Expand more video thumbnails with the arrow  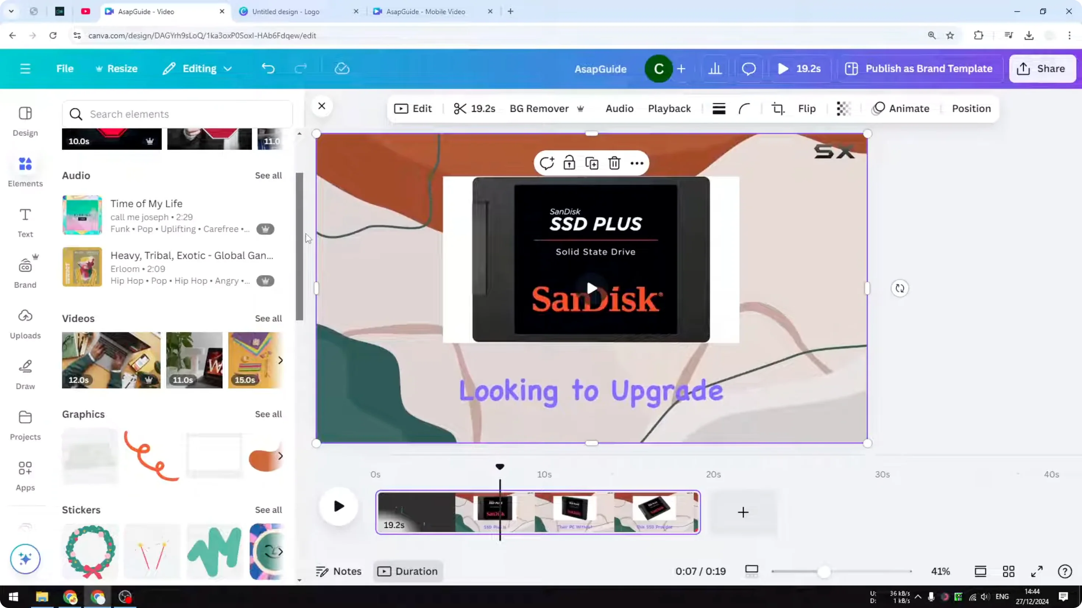tap(280, 360)
